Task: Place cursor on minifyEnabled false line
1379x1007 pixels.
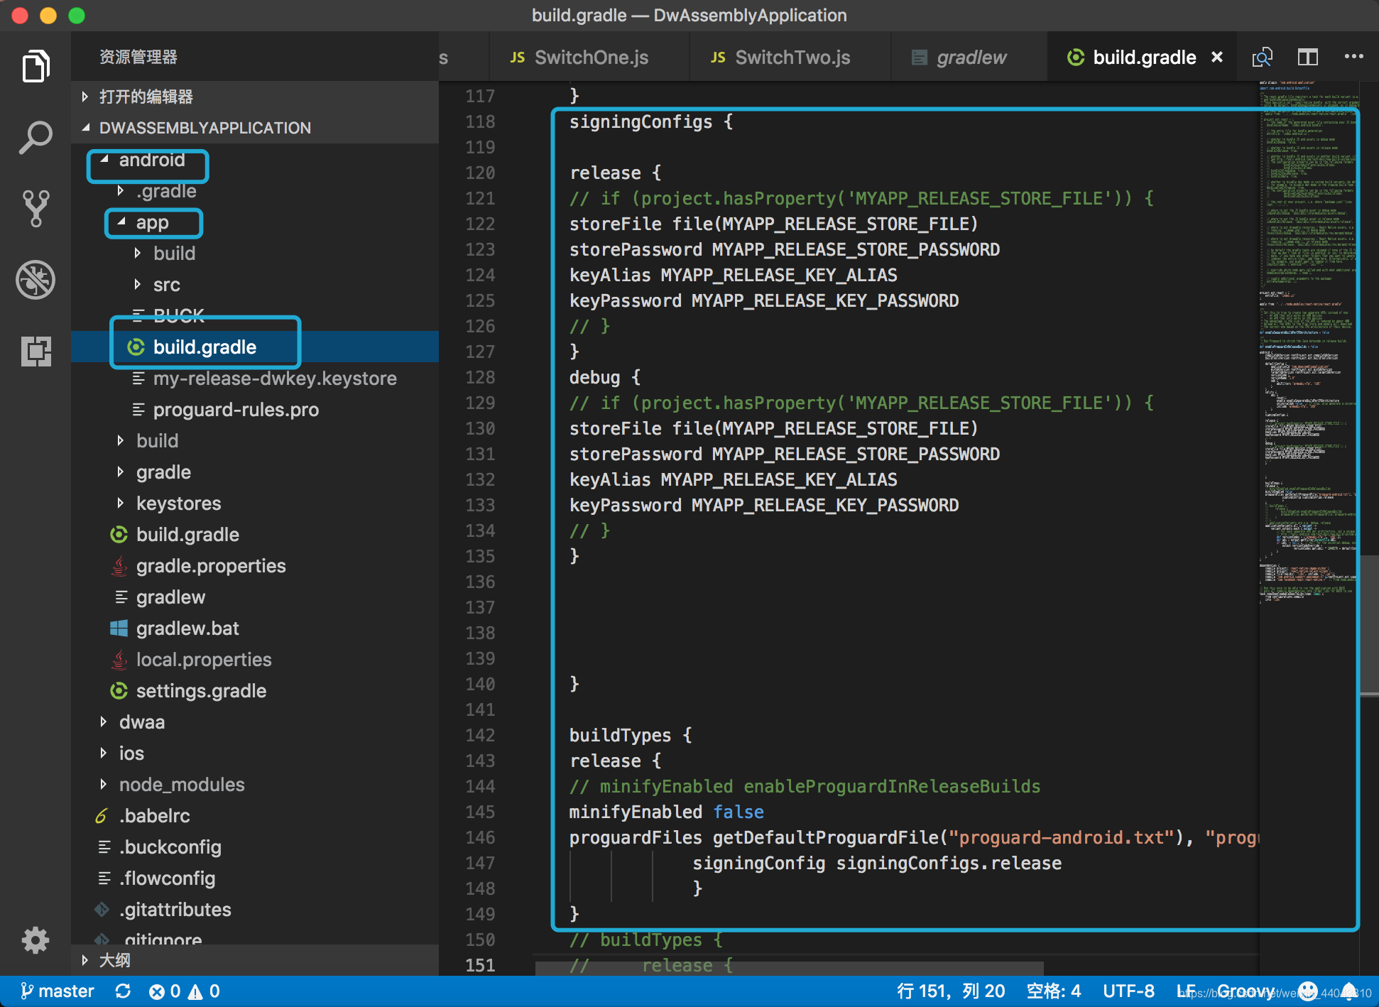Action: [666, 812]
